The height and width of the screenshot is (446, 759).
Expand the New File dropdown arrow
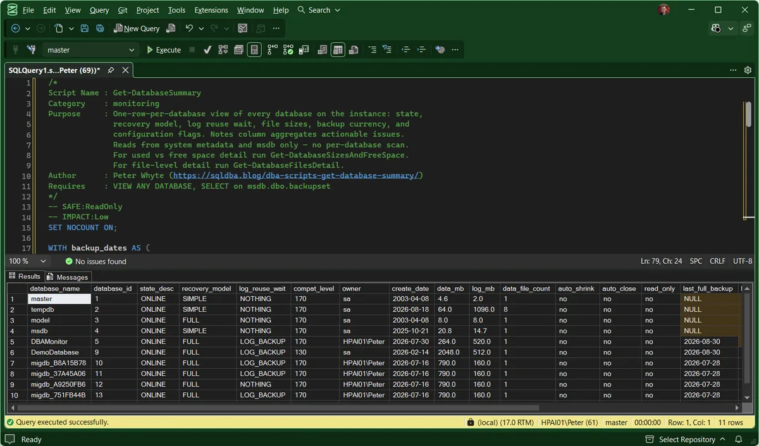pyautogui.click(x=71, y=28)
